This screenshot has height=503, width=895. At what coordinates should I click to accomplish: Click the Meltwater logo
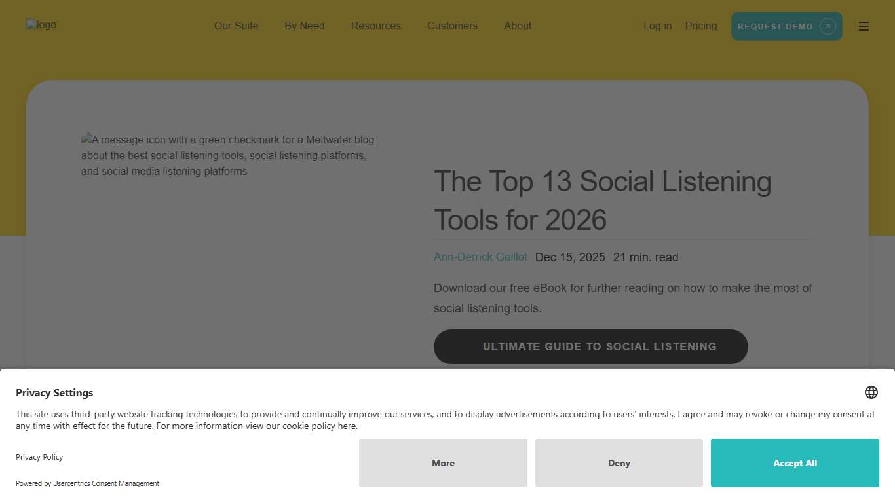click(41, 24)
